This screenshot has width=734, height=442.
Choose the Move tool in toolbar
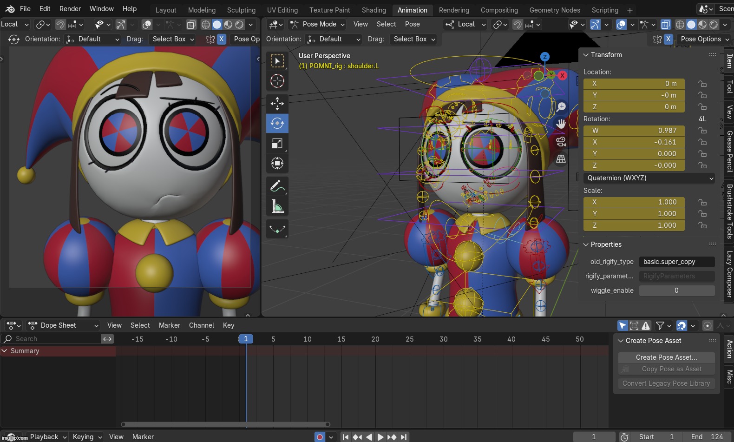pos(277,103)
